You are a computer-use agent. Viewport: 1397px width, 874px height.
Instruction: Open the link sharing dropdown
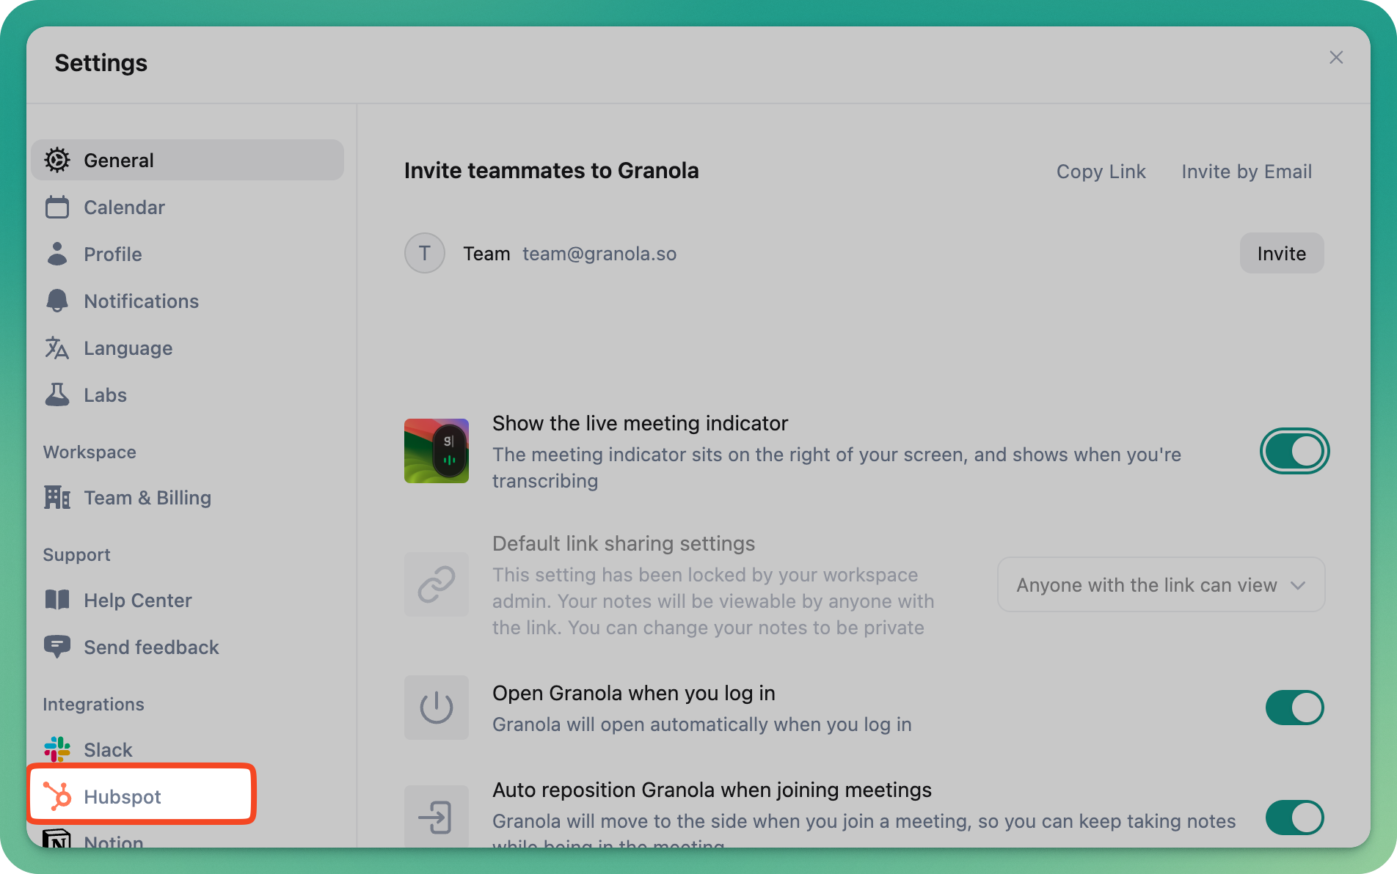coord(1161,584)
